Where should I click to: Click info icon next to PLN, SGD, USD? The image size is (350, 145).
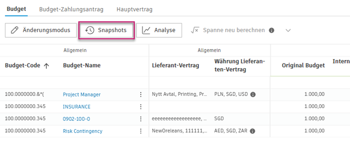coord(253,95)
